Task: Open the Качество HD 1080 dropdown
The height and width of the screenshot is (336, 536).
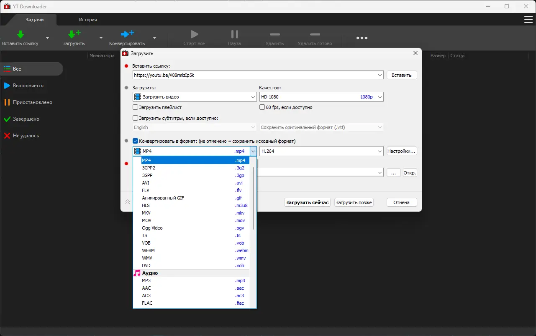Action: [x=321, y=97]
